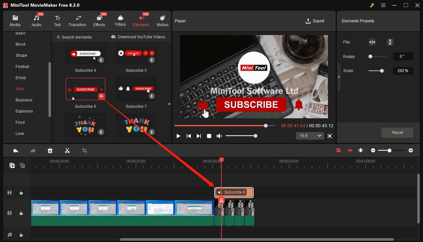423x242 pixels.
Task: Play the video preview
Action: pos(178,136)
